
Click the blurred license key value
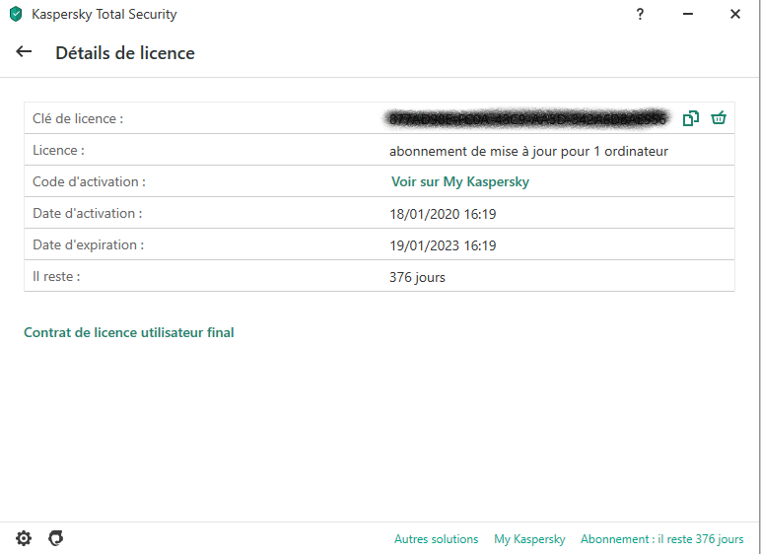click(x=528, y=118)
